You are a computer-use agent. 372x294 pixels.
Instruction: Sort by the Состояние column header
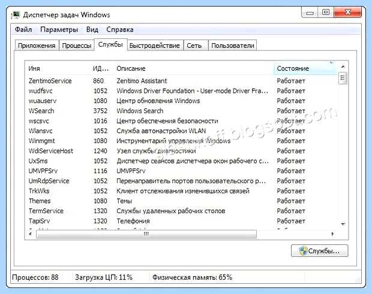[305, 68]
